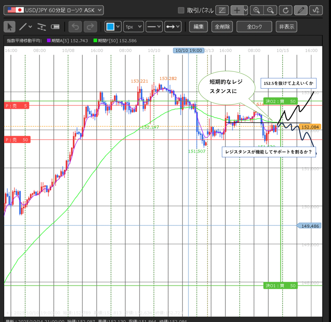
Task: Select the eraser tool icon
Action: click(55, 27)
